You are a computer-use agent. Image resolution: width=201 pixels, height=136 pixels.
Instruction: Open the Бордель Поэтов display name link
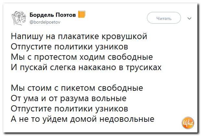(x=53, y=15)
